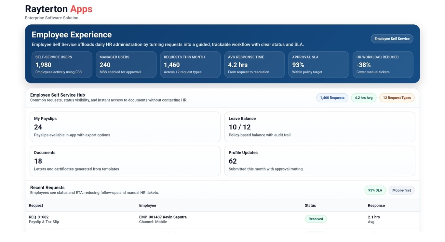Image resolution: width=445 pixels, height=242 pixels.
Task: Click the 93% SLA badge
Action: click(375, 190)
